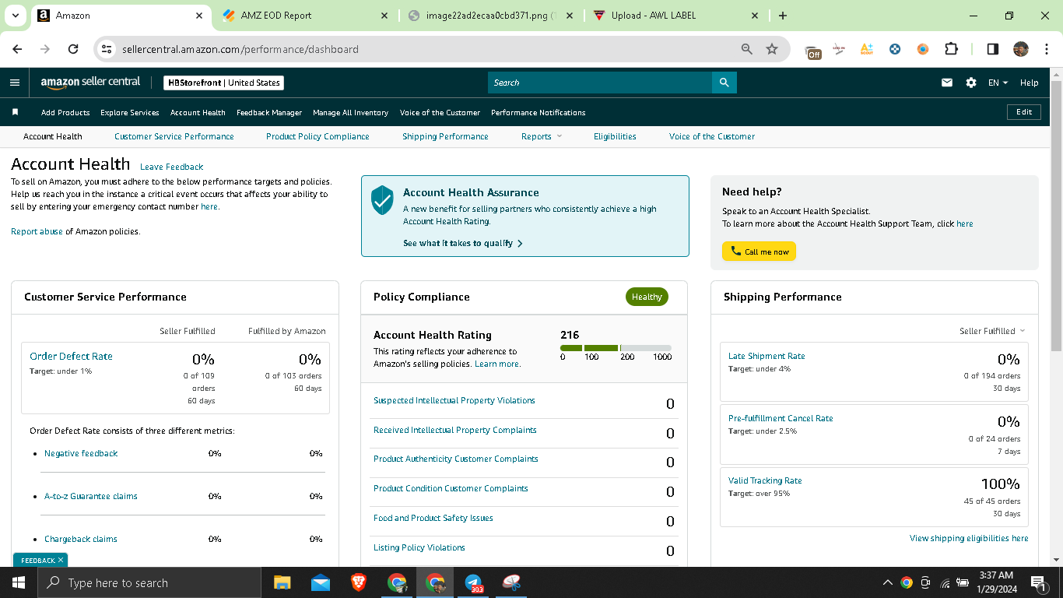The width and height of the screenshot is (1063, 598).
Task: Open the Eligibilities tab
Action: [x=615, y=136]
